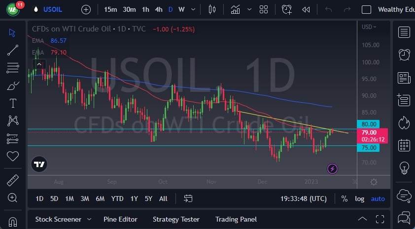Set the interval to 4h
The height and width of the screenshot is (229, 415).
tap(159, 9)
